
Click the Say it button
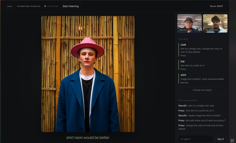pos(220,139)
